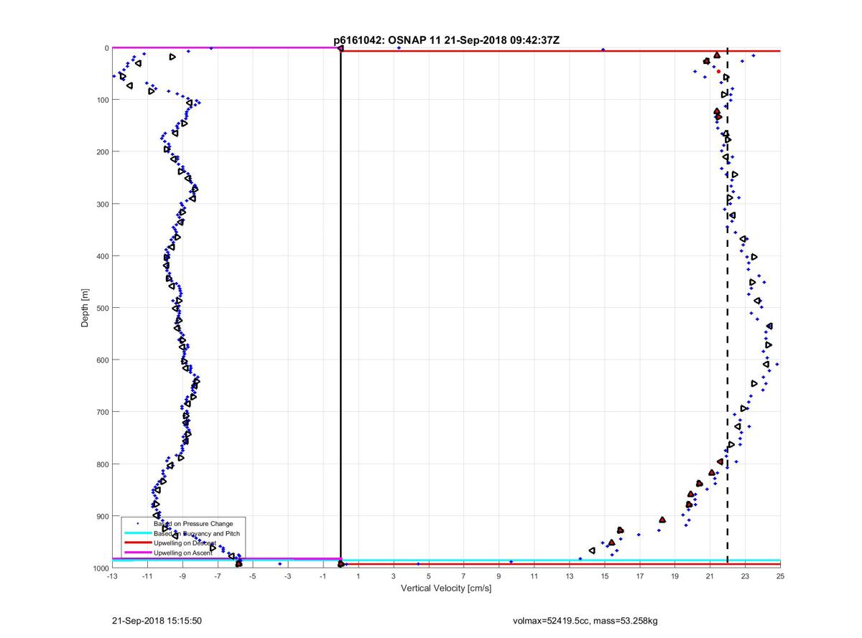This screenshot has width=862, height=638.
Task: Click the x-axis tick label '-11'
Action: click(x=147, y=576)
